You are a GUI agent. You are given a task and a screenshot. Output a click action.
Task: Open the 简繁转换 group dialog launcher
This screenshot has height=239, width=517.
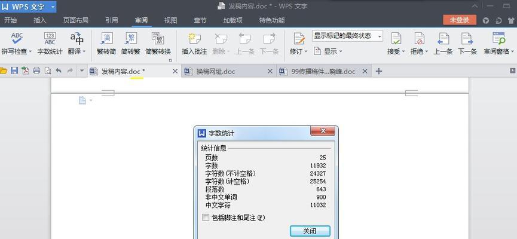click(x=170, y=60)
